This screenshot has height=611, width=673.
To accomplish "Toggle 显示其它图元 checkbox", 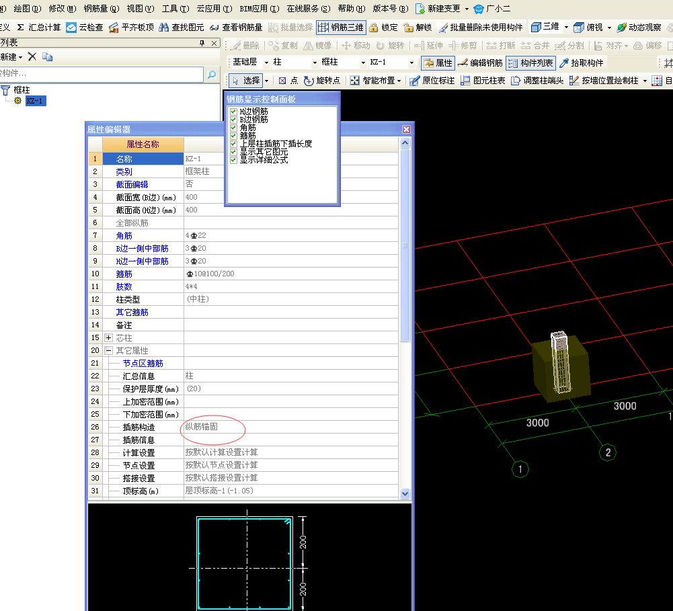I will (x=233, y=152).
